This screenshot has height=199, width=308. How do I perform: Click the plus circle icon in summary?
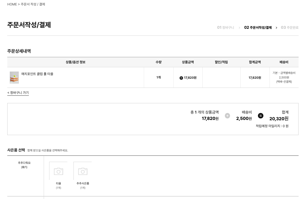227,116
